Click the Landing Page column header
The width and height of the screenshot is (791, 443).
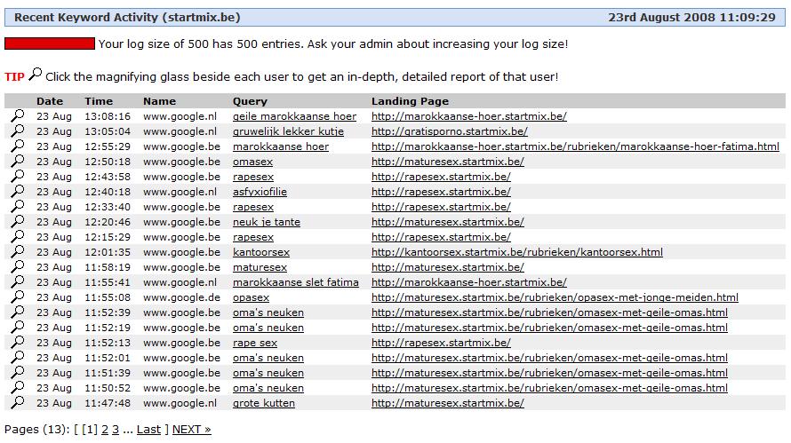click(410, 101)
